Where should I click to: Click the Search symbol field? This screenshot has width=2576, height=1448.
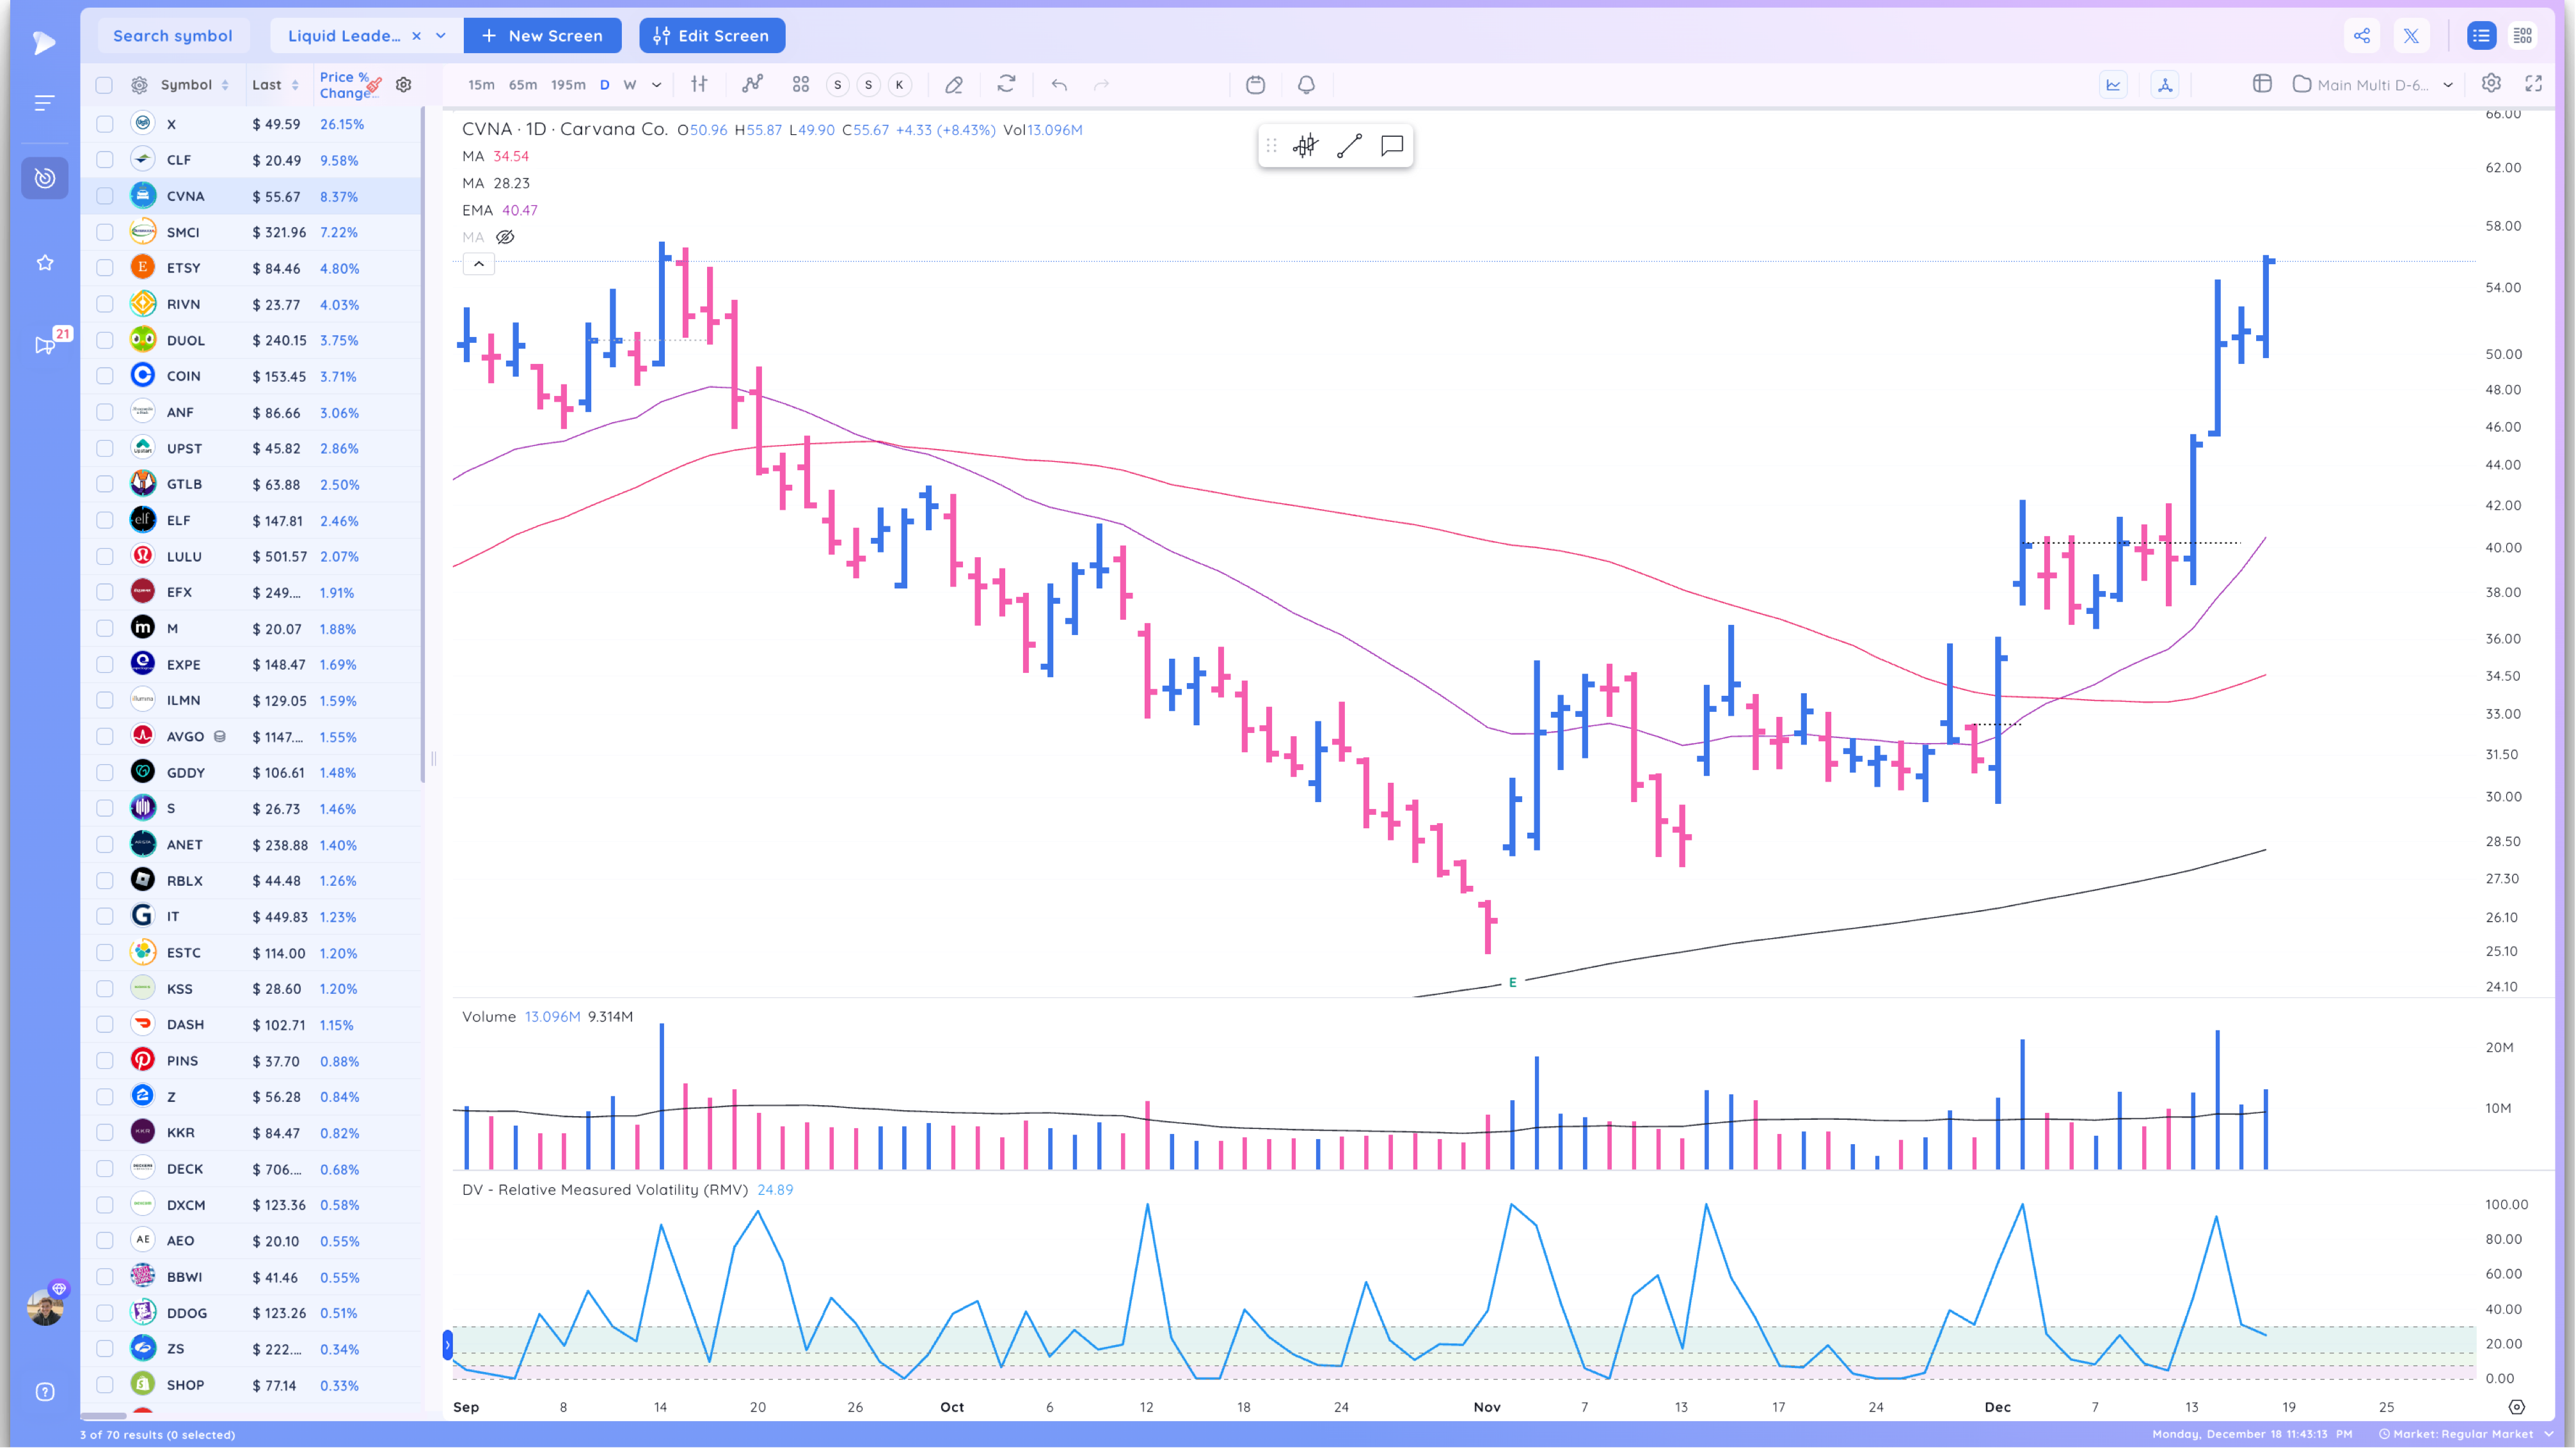pyautogui.click(x=173, y=36)
